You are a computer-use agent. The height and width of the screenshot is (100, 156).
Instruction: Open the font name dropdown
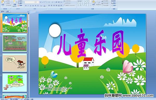point(34,2)
